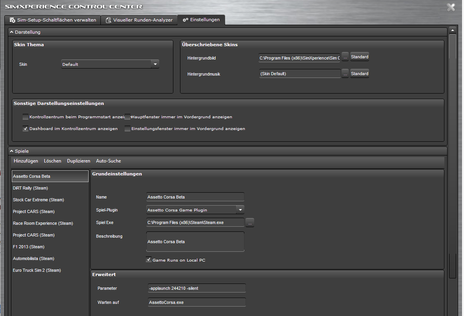Start Auto-Suche for games

click(x=108, y=161)
